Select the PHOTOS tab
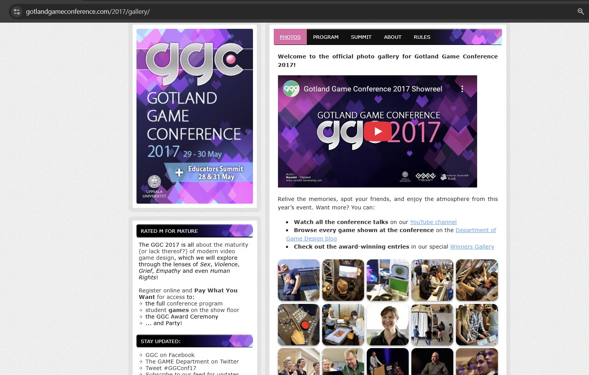589x375 pixels. point(290,37)
